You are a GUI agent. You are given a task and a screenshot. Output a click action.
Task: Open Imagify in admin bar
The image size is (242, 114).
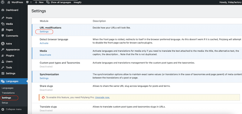(77, 2)
